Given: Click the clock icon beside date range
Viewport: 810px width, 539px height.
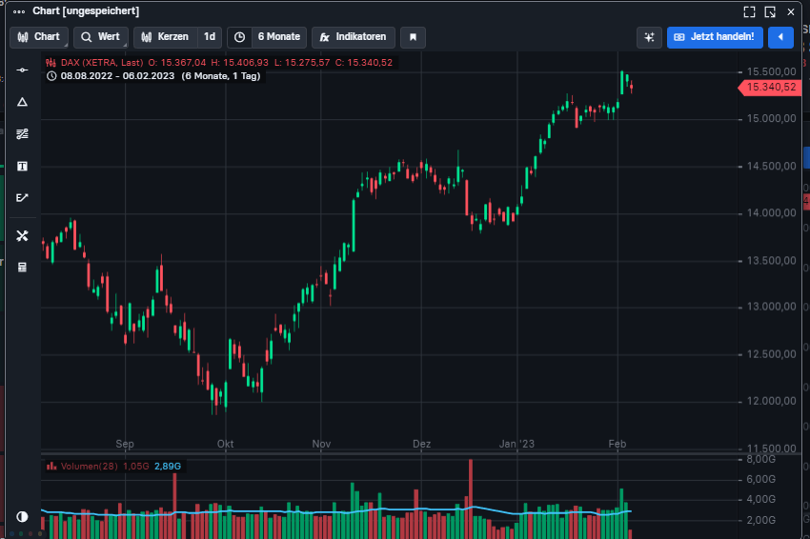Looking at the screenshot, I should point(51,76).
